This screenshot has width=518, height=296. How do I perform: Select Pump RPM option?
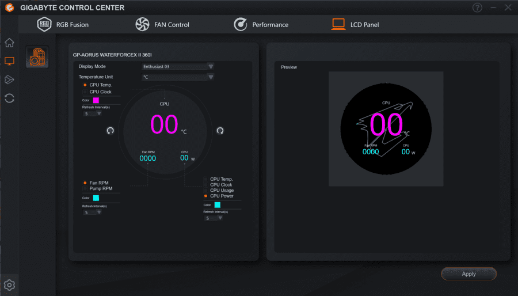tap(98, 189)
